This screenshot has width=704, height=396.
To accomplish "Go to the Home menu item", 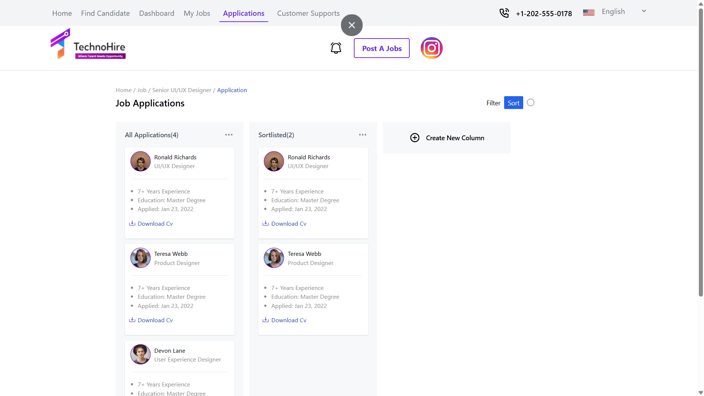I will [62, 13].
